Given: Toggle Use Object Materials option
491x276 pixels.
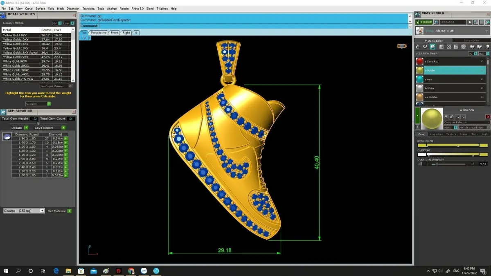Looking at the screenshot, I should 56,86.
